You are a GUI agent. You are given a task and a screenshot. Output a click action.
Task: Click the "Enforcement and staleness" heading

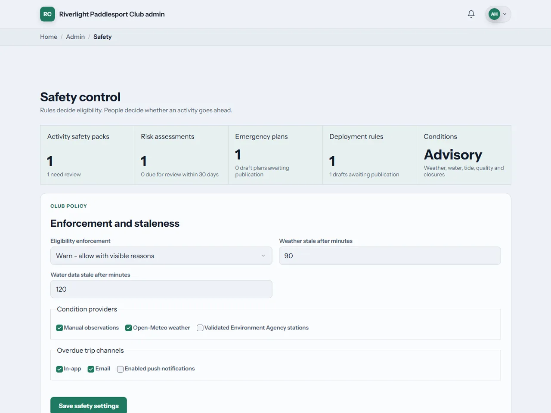[x=115, y=223]
